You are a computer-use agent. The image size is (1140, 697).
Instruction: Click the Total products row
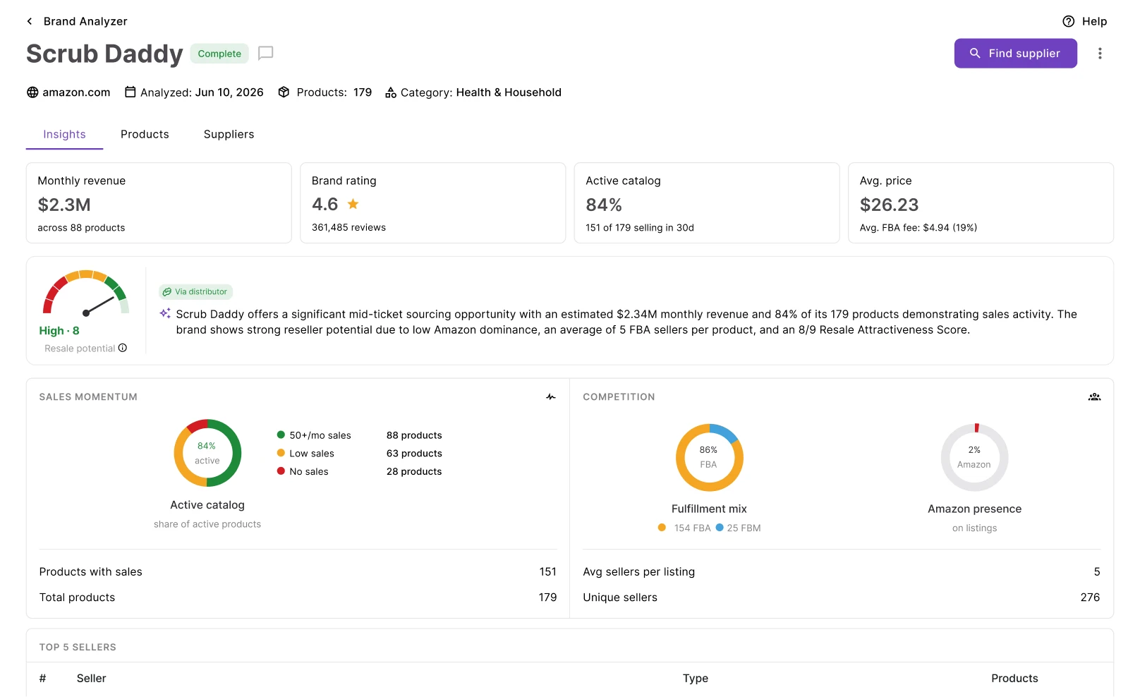(298, 597)
